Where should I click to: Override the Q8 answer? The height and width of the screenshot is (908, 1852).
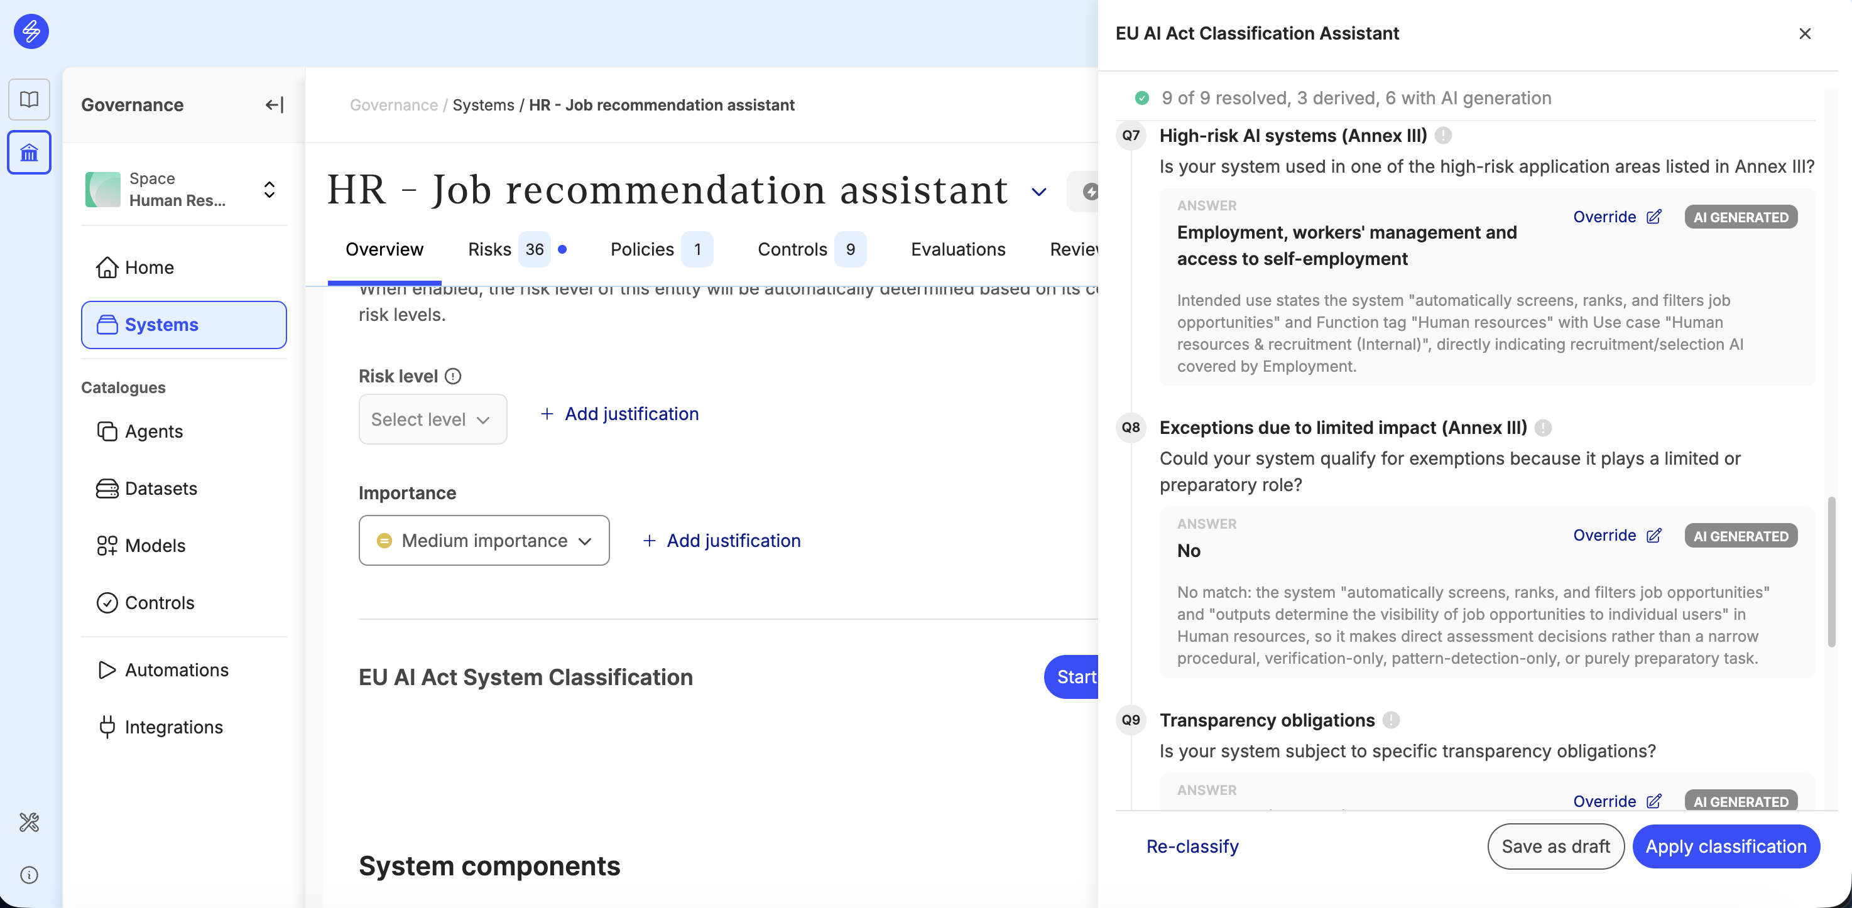1617,535
